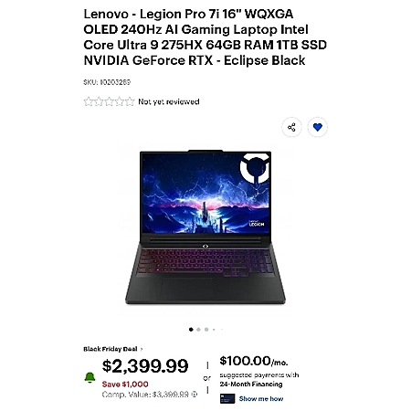This screenshot has height=411, width=411.
Task: Open the Not yet reviewed link
Action: pyautogui.click(x=169, y=101)
